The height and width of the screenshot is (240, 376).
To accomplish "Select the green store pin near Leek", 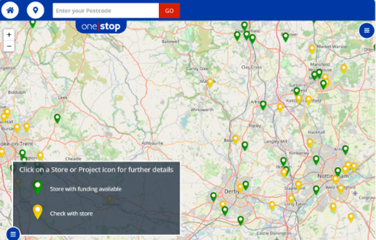I will [57, 119].
